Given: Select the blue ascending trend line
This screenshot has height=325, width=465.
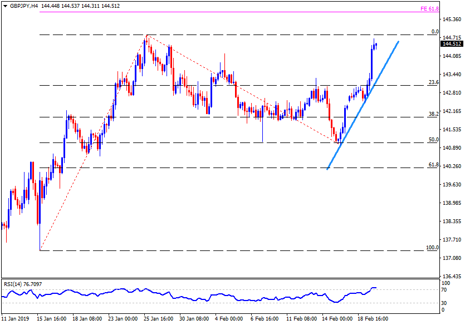Looking at the screenshot, I should click(x=362, y=105).
